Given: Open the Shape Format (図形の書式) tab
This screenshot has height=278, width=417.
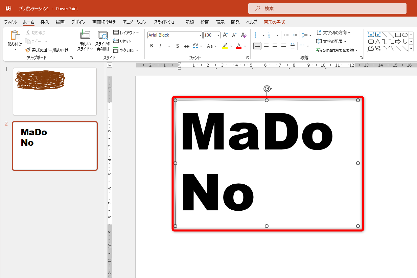Looking at the screenshot, I should (274, 22).
